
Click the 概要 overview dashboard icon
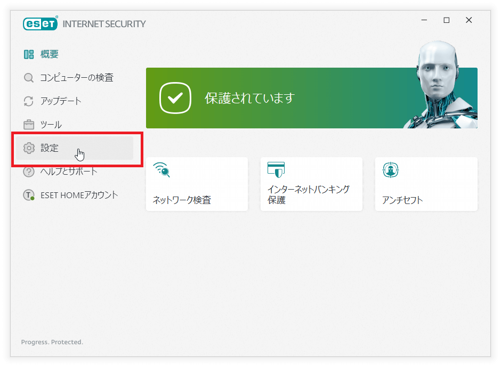coord(29,54)
